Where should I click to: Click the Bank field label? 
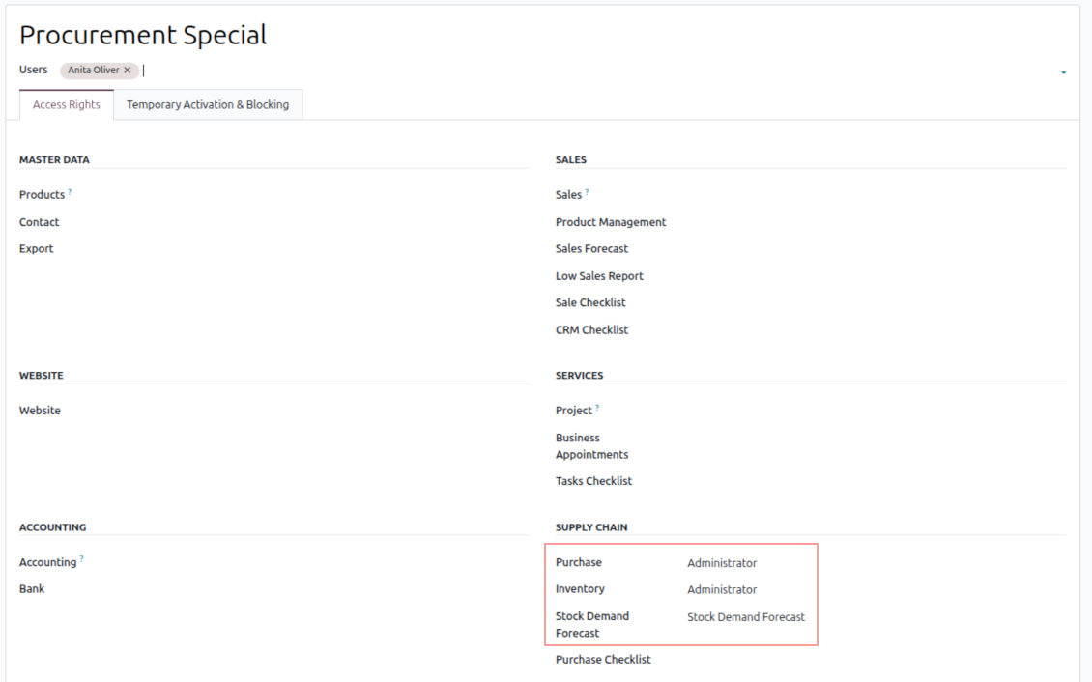coord(32,589)
